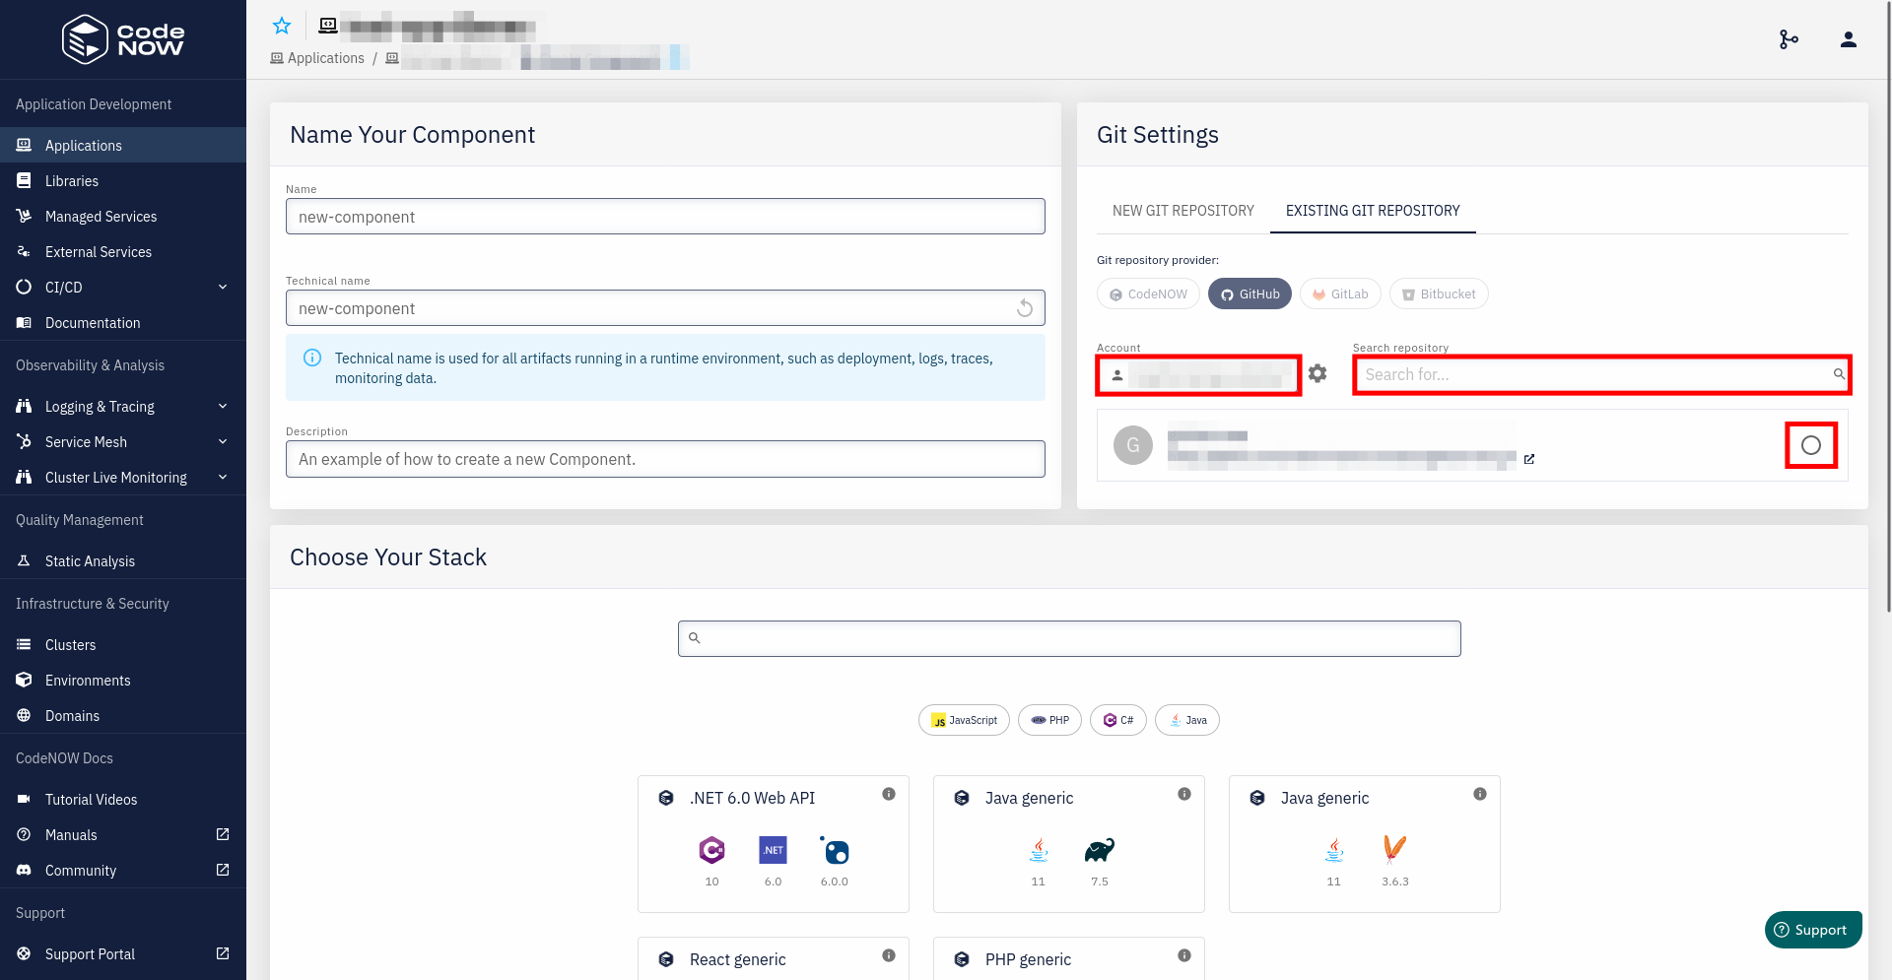
Task: Expand the CI/CD menu
Action: [x=123, y=287]
